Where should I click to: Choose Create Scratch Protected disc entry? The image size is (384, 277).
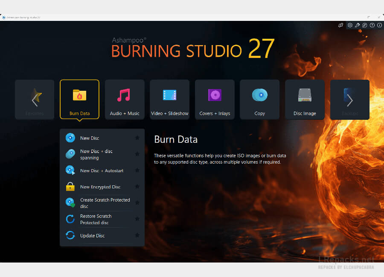105,203
